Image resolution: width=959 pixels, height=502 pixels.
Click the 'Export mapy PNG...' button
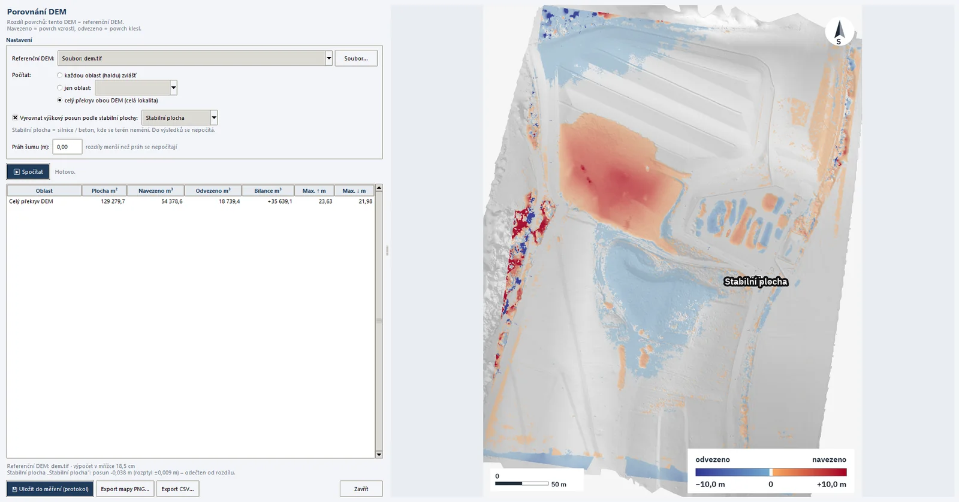tap(125, 489)
